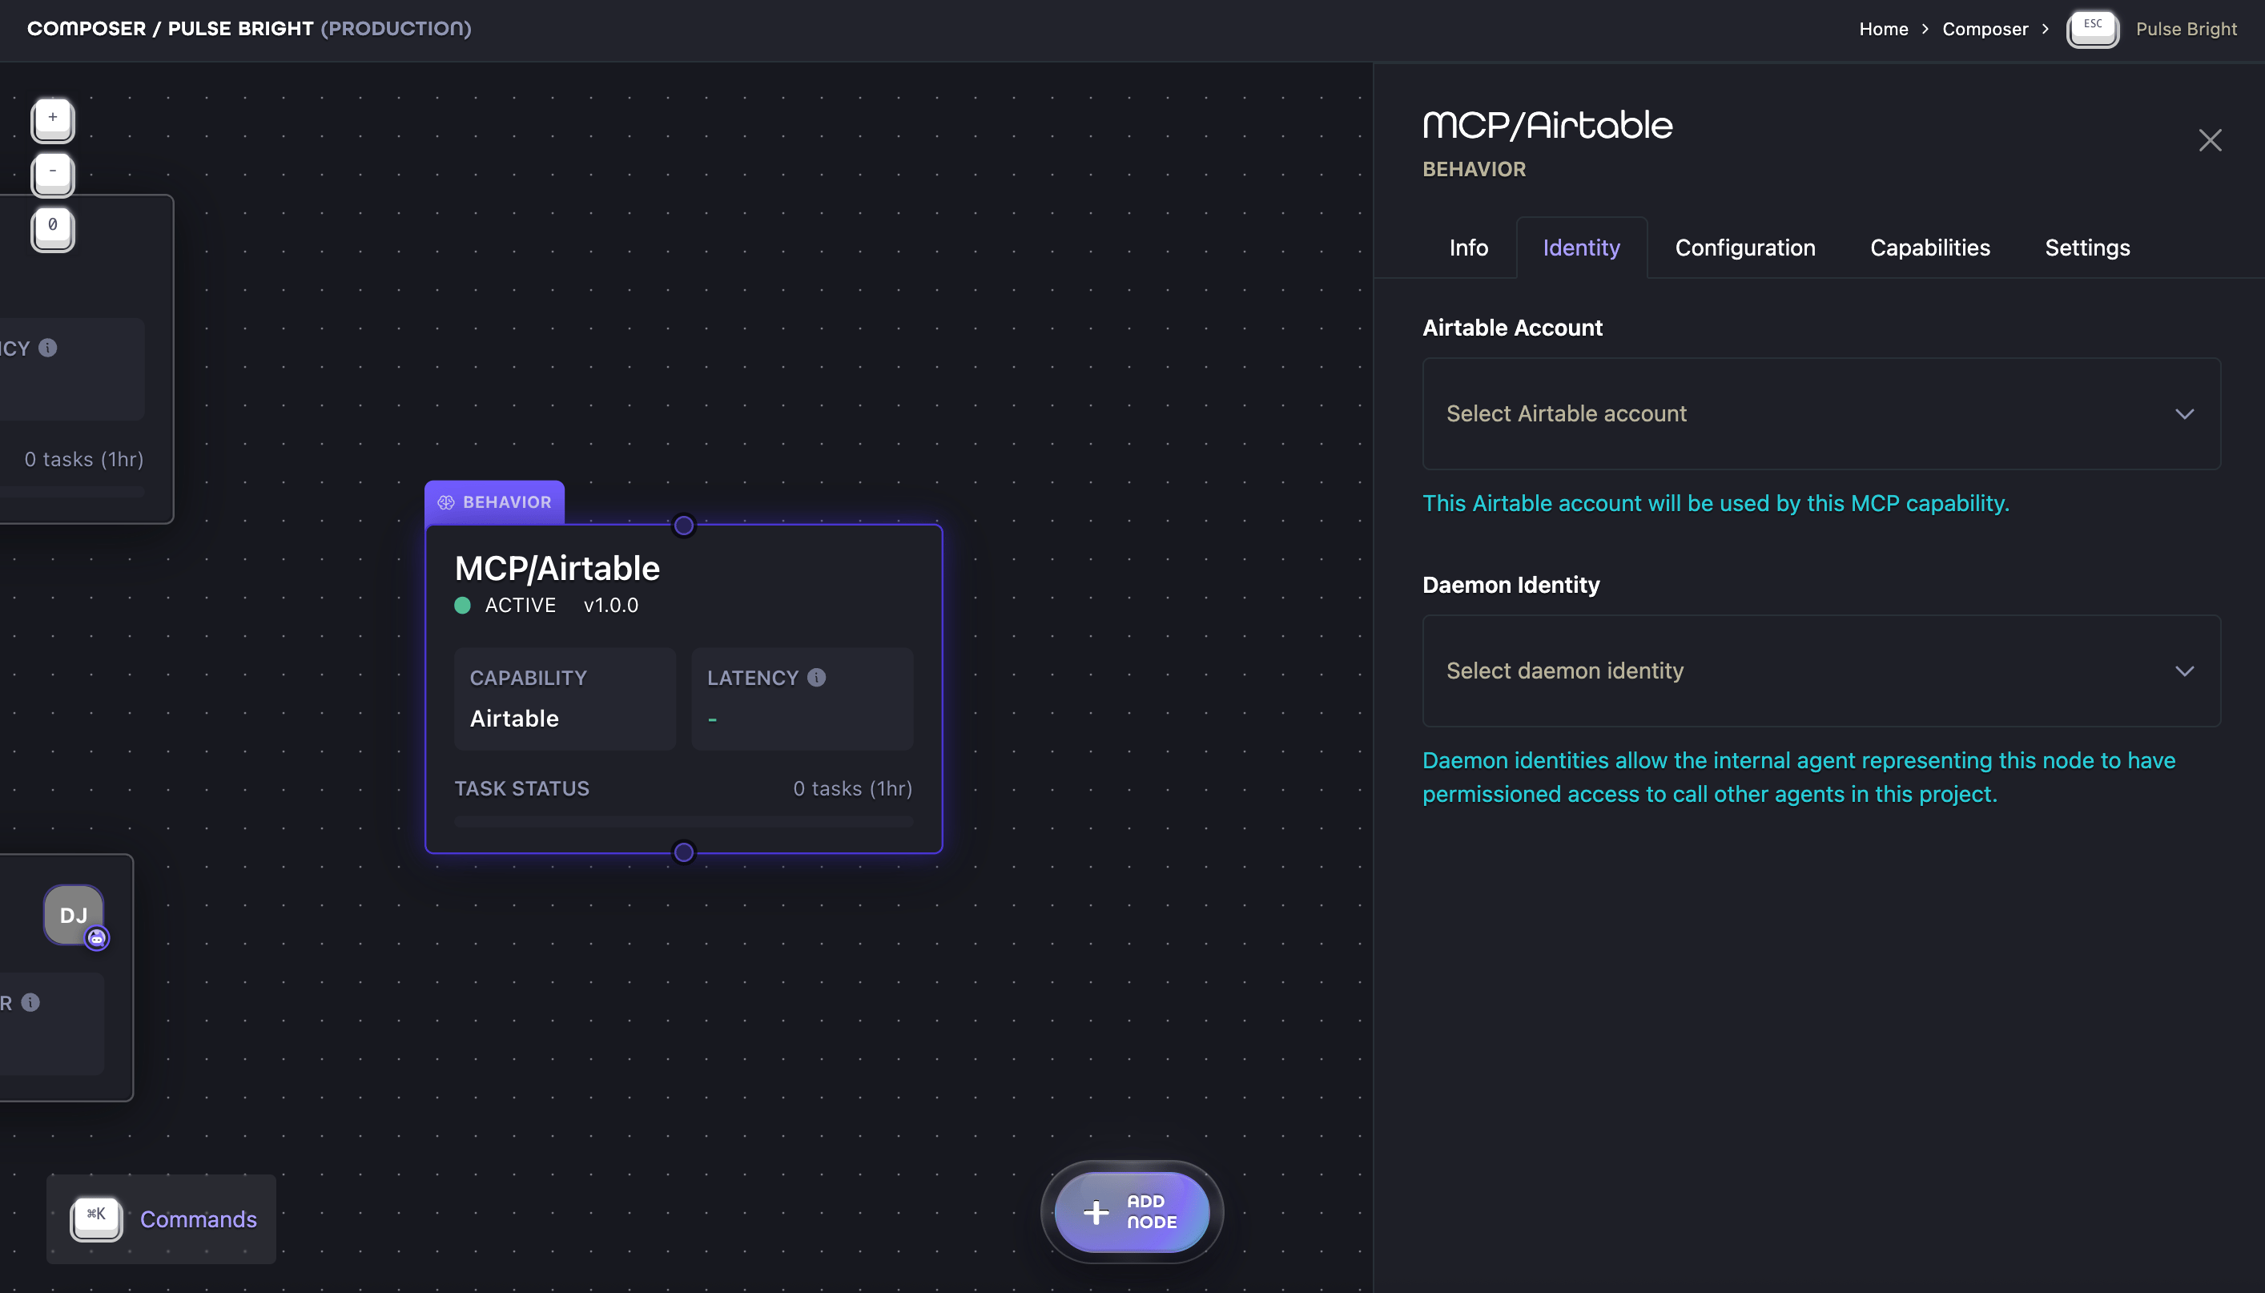Click the MCP/Airtable node task status bar
The height and width of the screenshot is (1293, 2265).
[x=683, y=821]
